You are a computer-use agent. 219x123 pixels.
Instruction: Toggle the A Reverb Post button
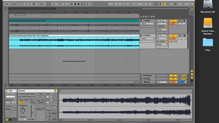point(184,76)
